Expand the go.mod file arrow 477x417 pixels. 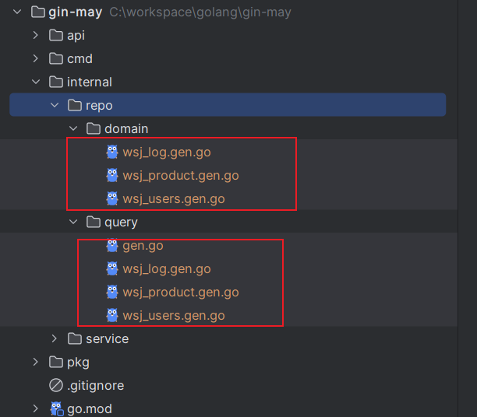(x=35, y=408)
